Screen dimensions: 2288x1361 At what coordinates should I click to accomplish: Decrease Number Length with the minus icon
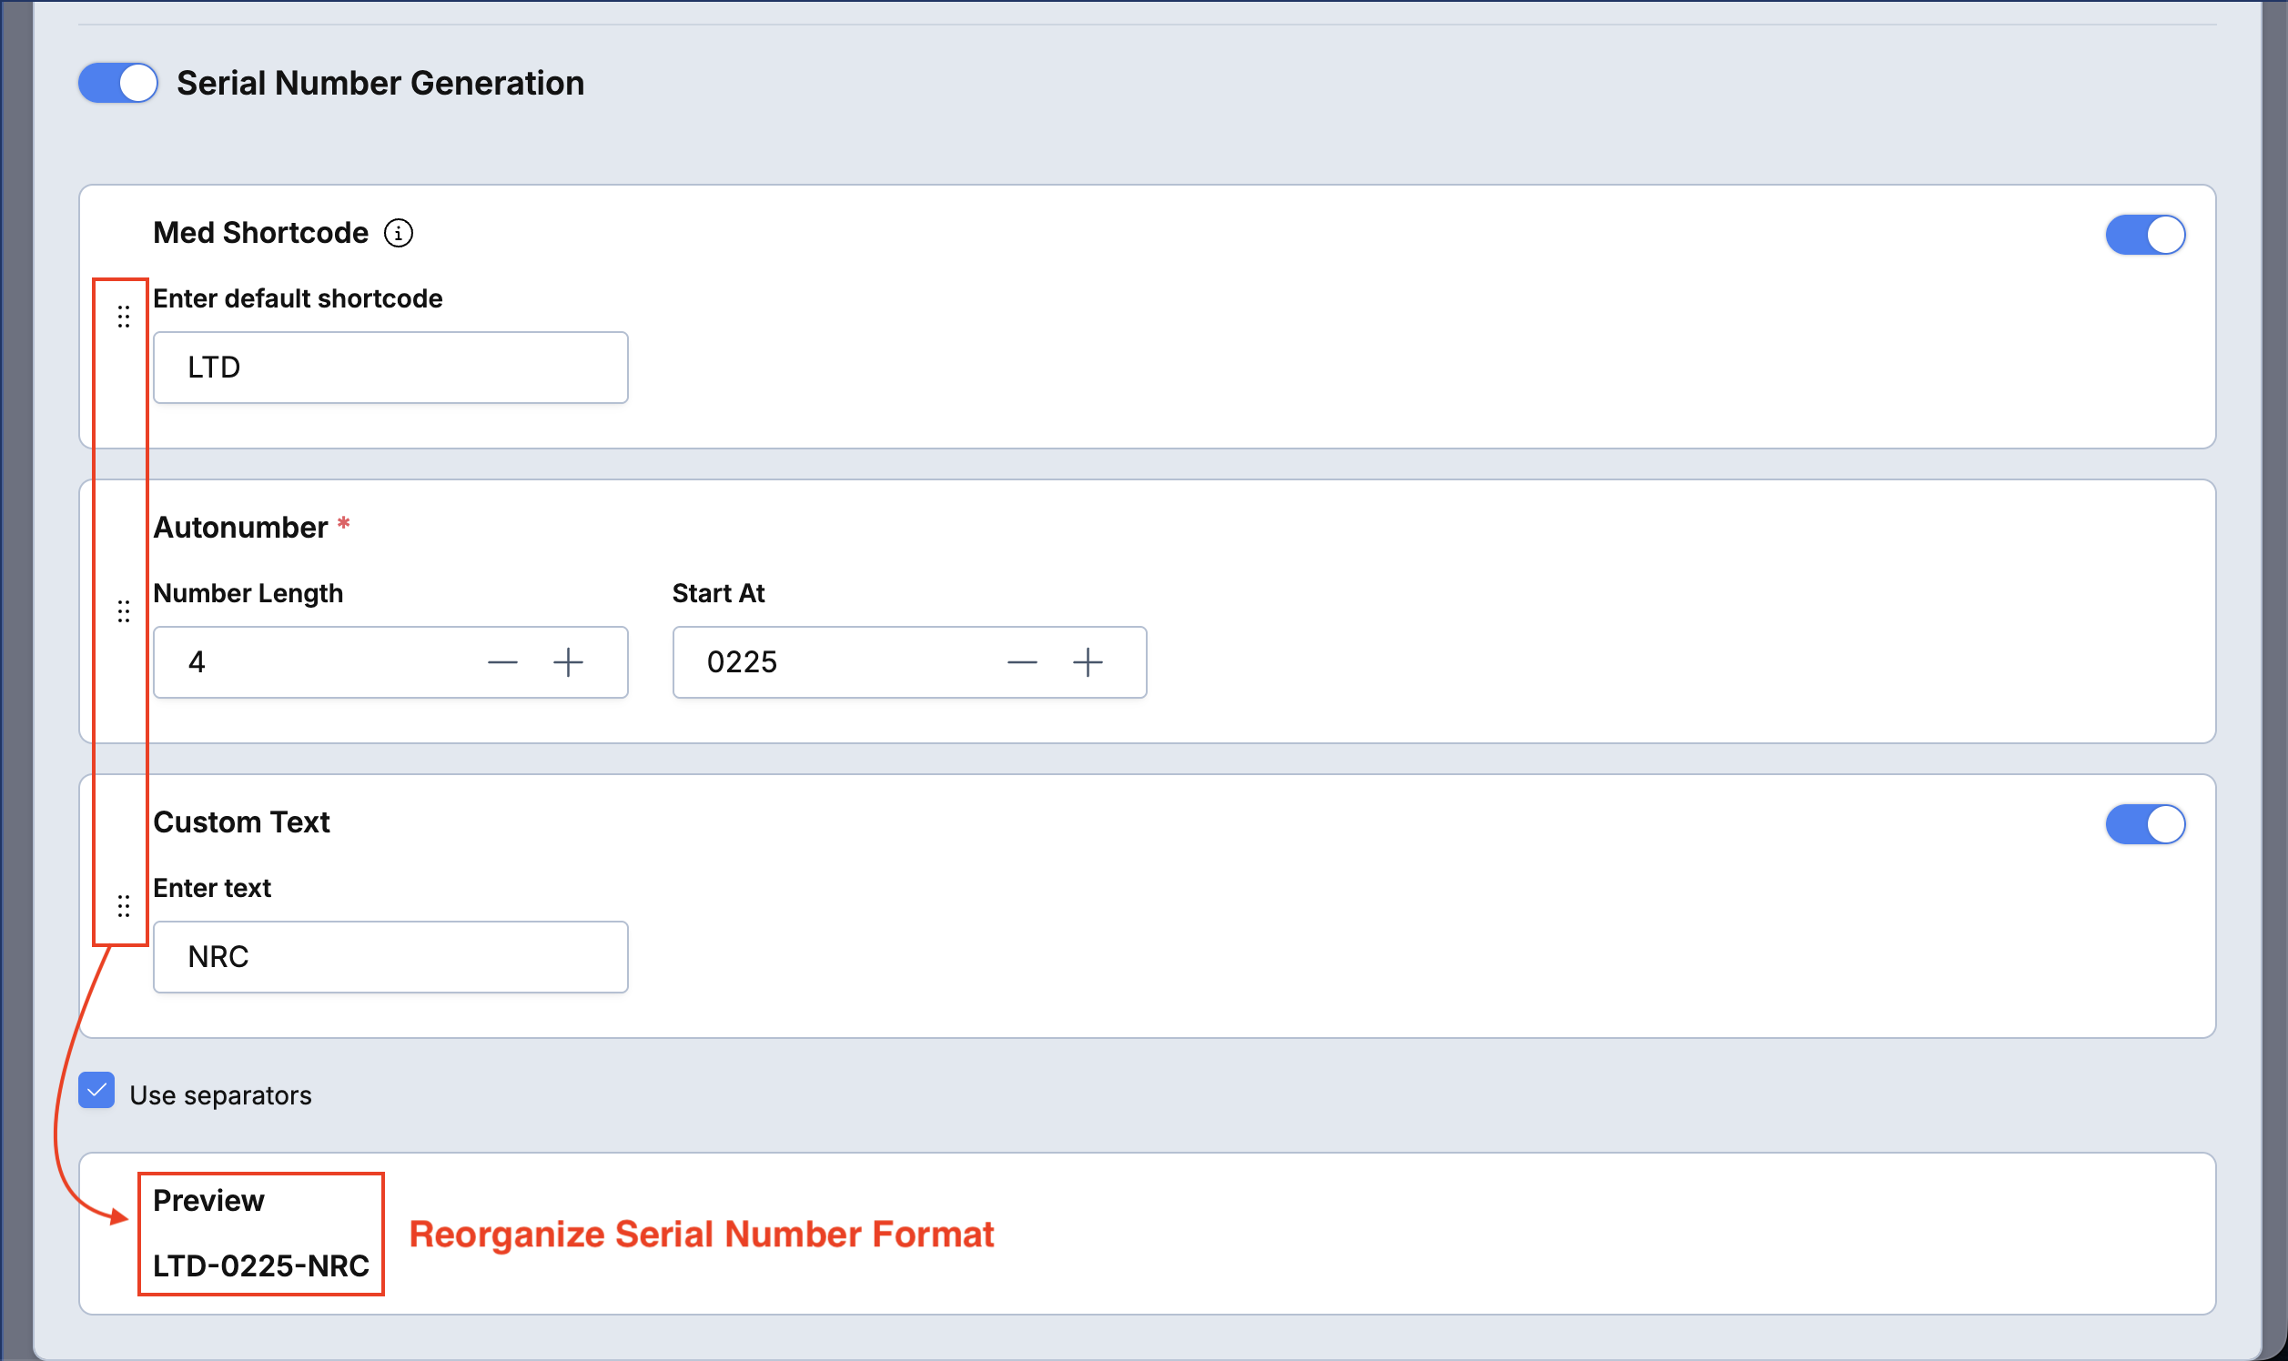pos(502,662)
